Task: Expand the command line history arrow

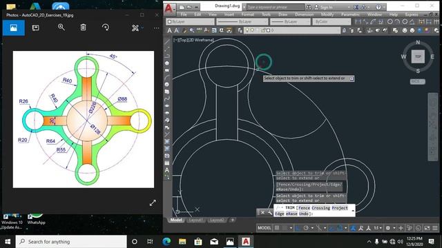Action: [x=353, y=211]
